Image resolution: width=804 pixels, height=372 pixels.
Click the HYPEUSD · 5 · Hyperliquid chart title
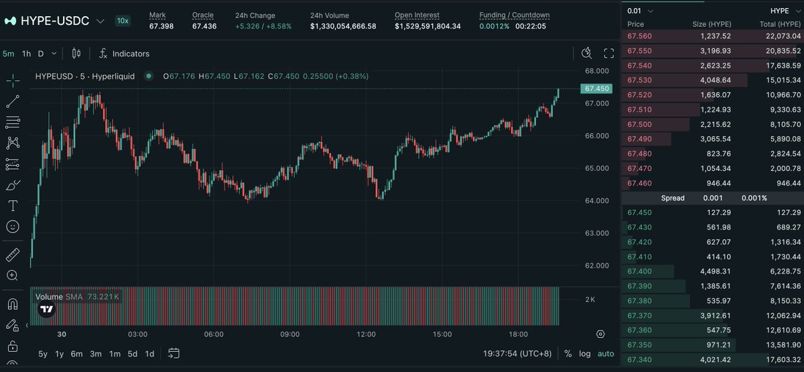pyautogui.click(x=85, y=76)
